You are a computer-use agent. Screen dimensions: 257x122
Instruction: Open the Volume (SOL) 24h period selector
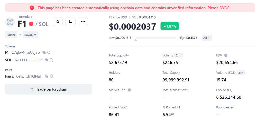241,73
